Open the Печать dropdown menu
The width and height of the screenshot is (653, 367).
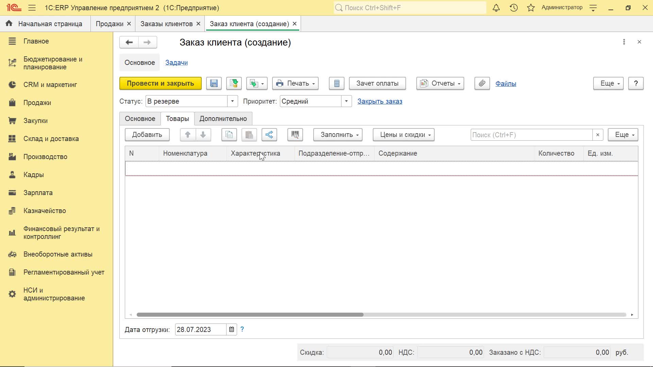pos(295,83)
